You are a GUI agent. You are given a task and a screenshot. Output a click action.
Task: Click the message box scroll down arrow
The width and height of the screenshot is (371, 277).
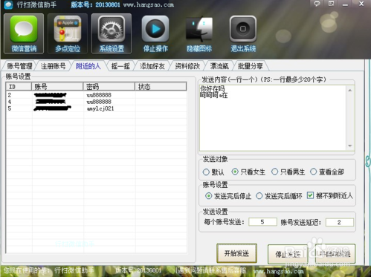(x=350, y=146)
